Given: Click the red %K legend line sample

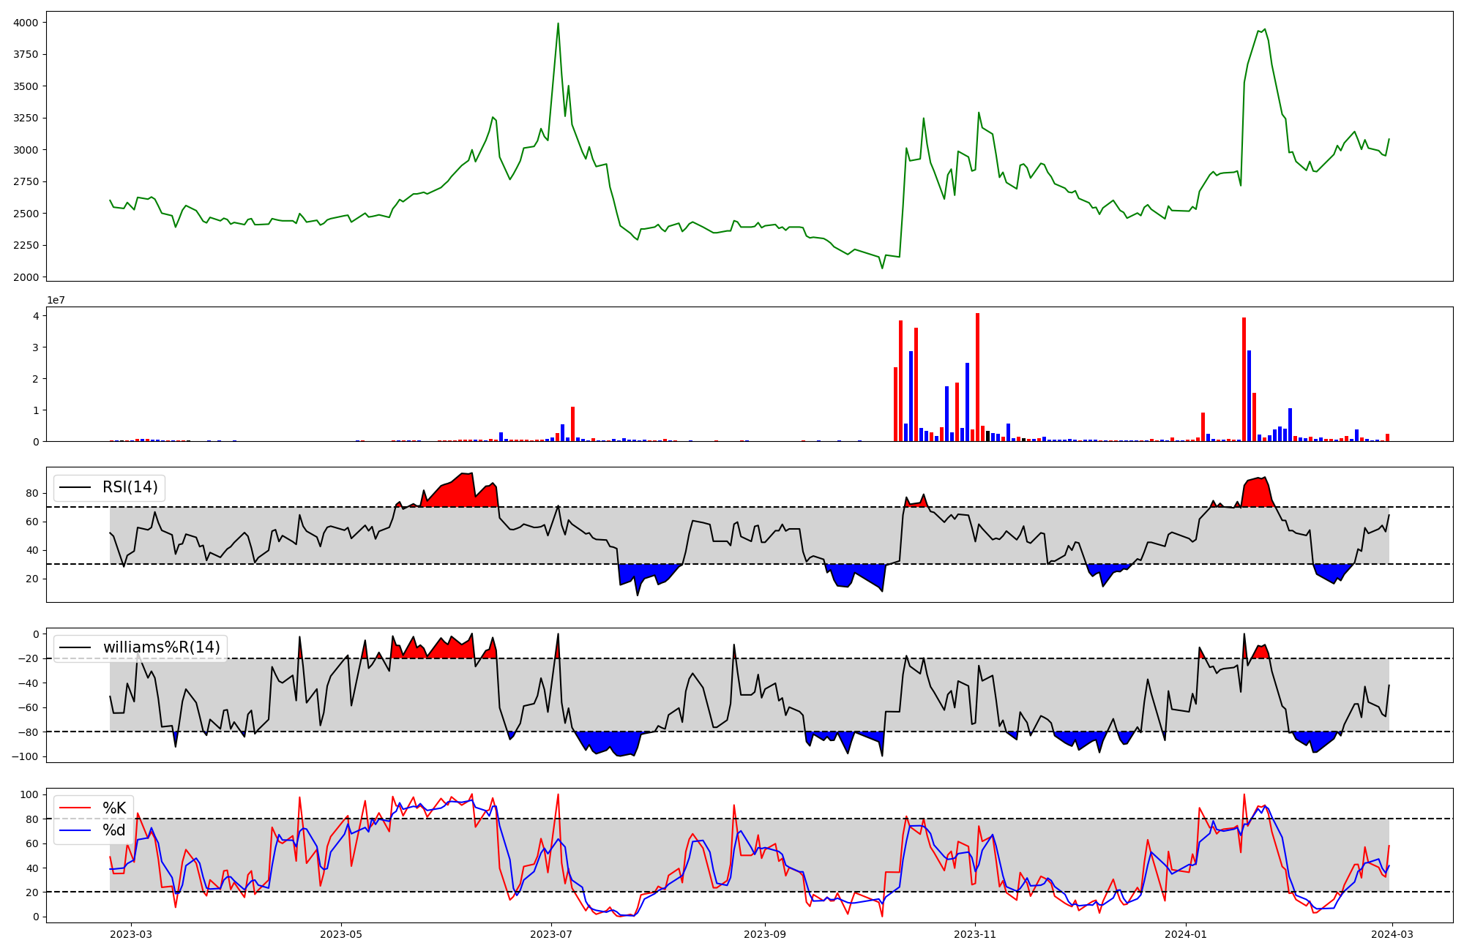Looking at the screenshot, I should tap(75, 808).
